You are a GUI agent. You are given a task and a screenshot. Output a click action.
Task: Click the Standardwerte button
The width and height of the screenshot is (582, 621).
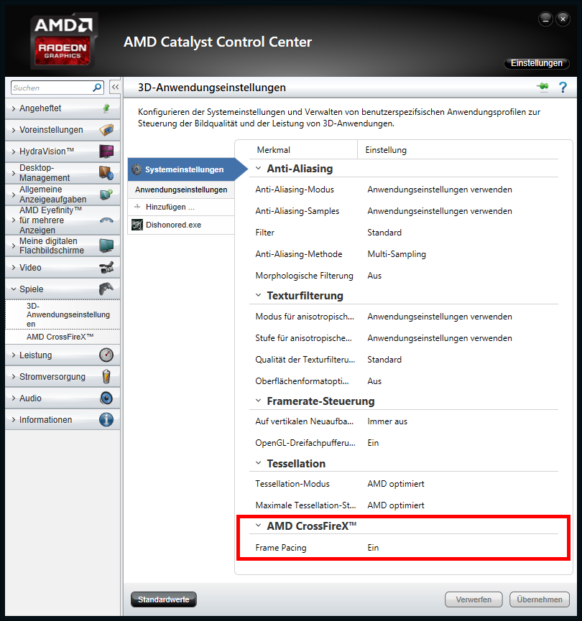click(x=163, y=599)
